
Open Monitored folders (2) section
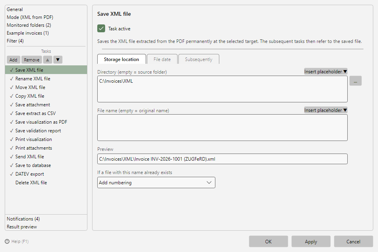click(29, 25)
